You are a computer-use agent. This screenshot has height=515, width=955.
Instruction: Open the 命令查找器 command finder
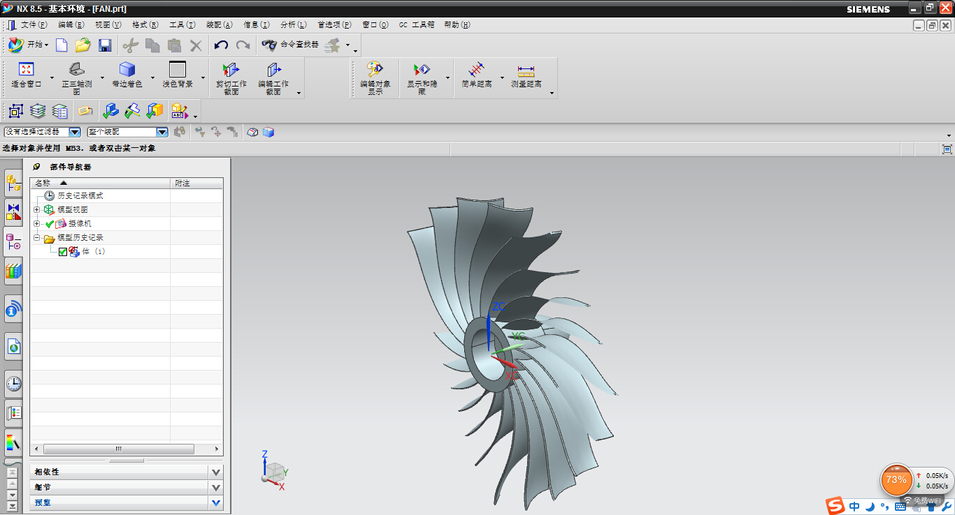tap(289, 45)
